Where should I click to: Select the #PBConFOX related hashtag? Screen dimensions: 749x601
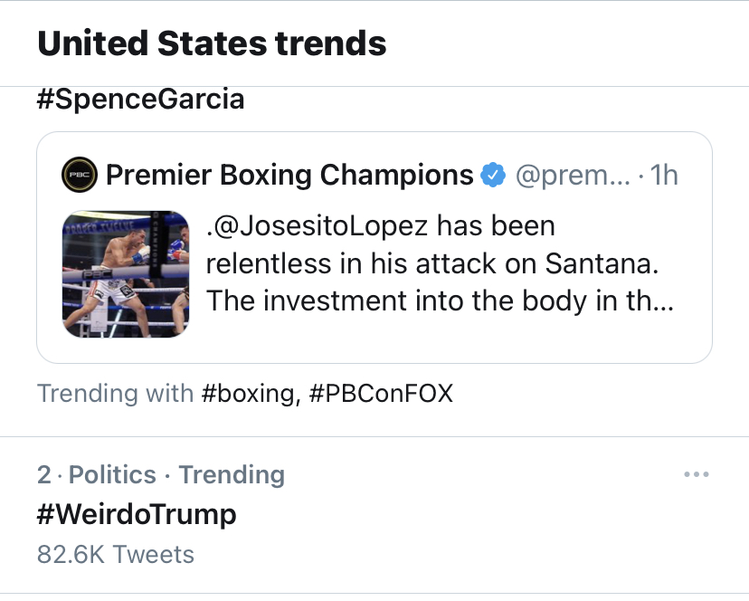[x=381, y=394]
